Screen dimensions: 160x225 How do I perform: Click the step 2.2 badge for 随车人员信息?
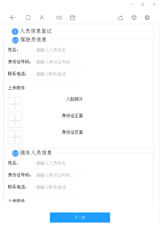tap(15, 153)
